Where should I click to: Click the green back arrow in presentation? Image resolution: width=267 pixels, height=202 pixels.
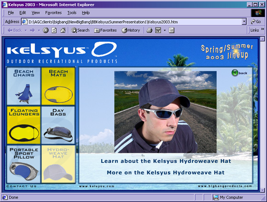pos(235,73)
